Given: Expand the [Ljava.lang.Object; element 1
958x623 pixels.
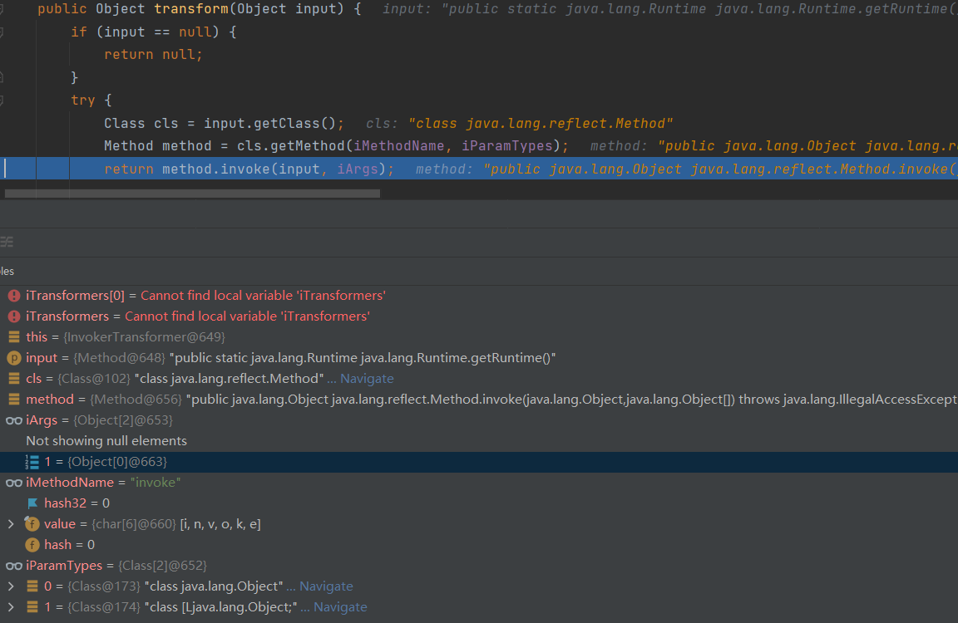Looking at the screenshot, I should pyautogui.click(x=10, y=607).
